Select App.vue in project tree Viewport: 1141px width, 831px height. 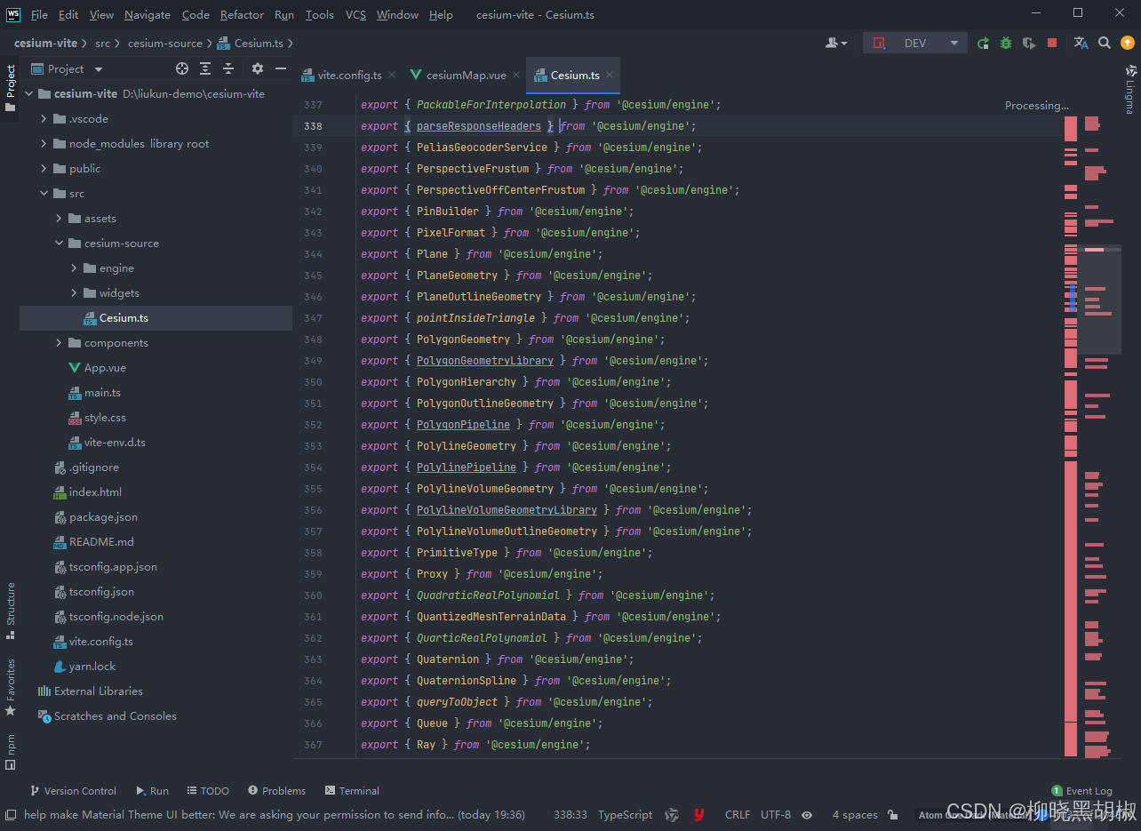pos(105,367)
